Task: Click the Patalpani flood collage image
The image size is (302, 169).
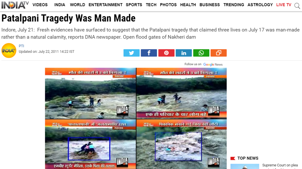Action: click(136, 118)
